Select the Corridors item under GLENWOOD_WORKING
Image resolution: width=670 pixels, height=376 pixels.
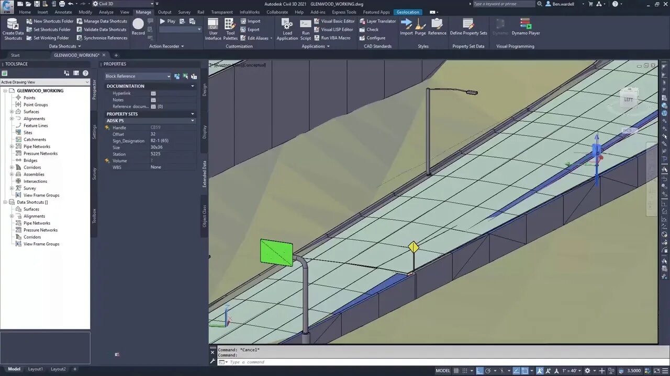tap(32, 168)
